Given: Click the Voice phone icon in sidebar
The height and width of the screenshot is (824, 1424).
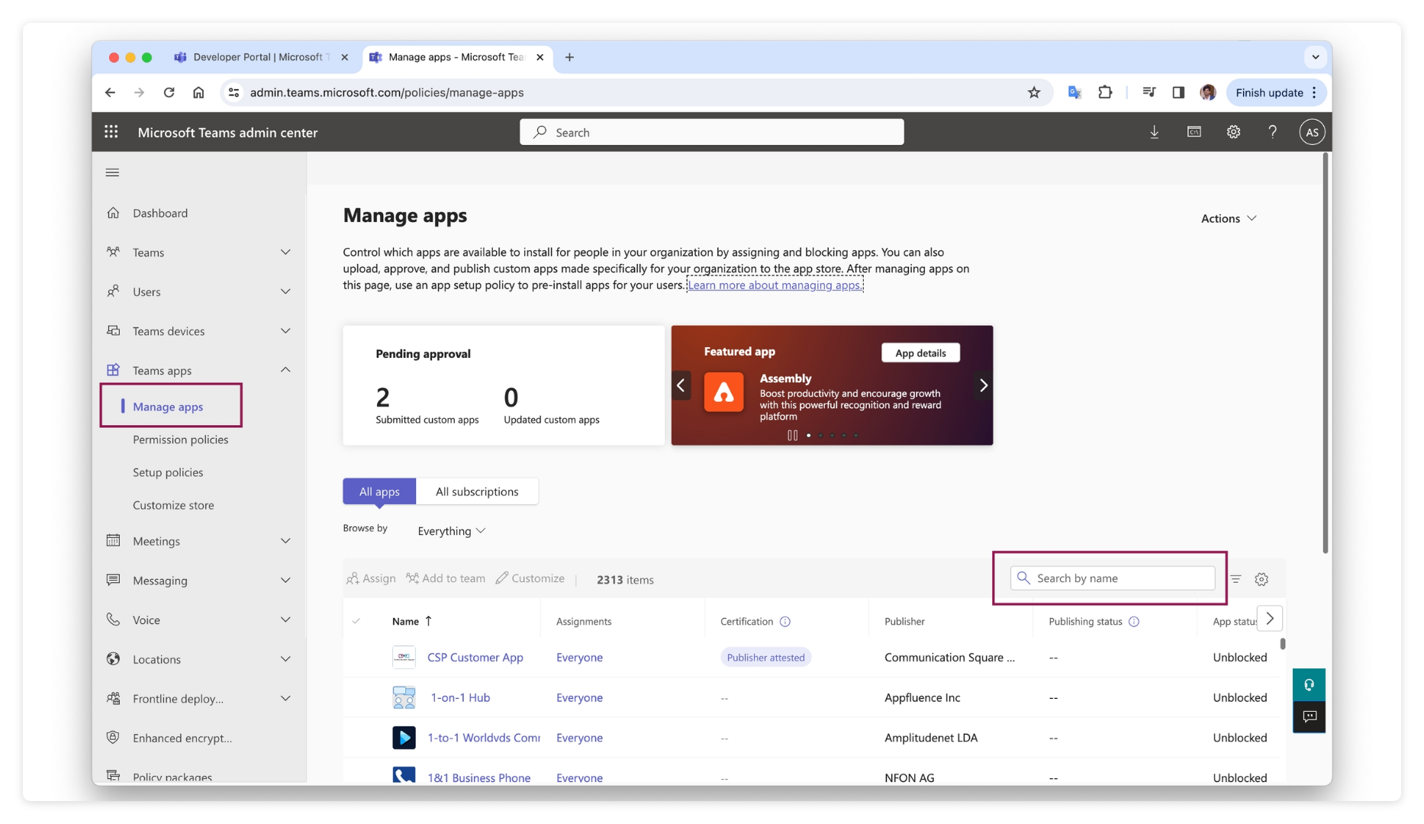Looking at the screenshot, I should pyautogui.click(x=113, y=620).
